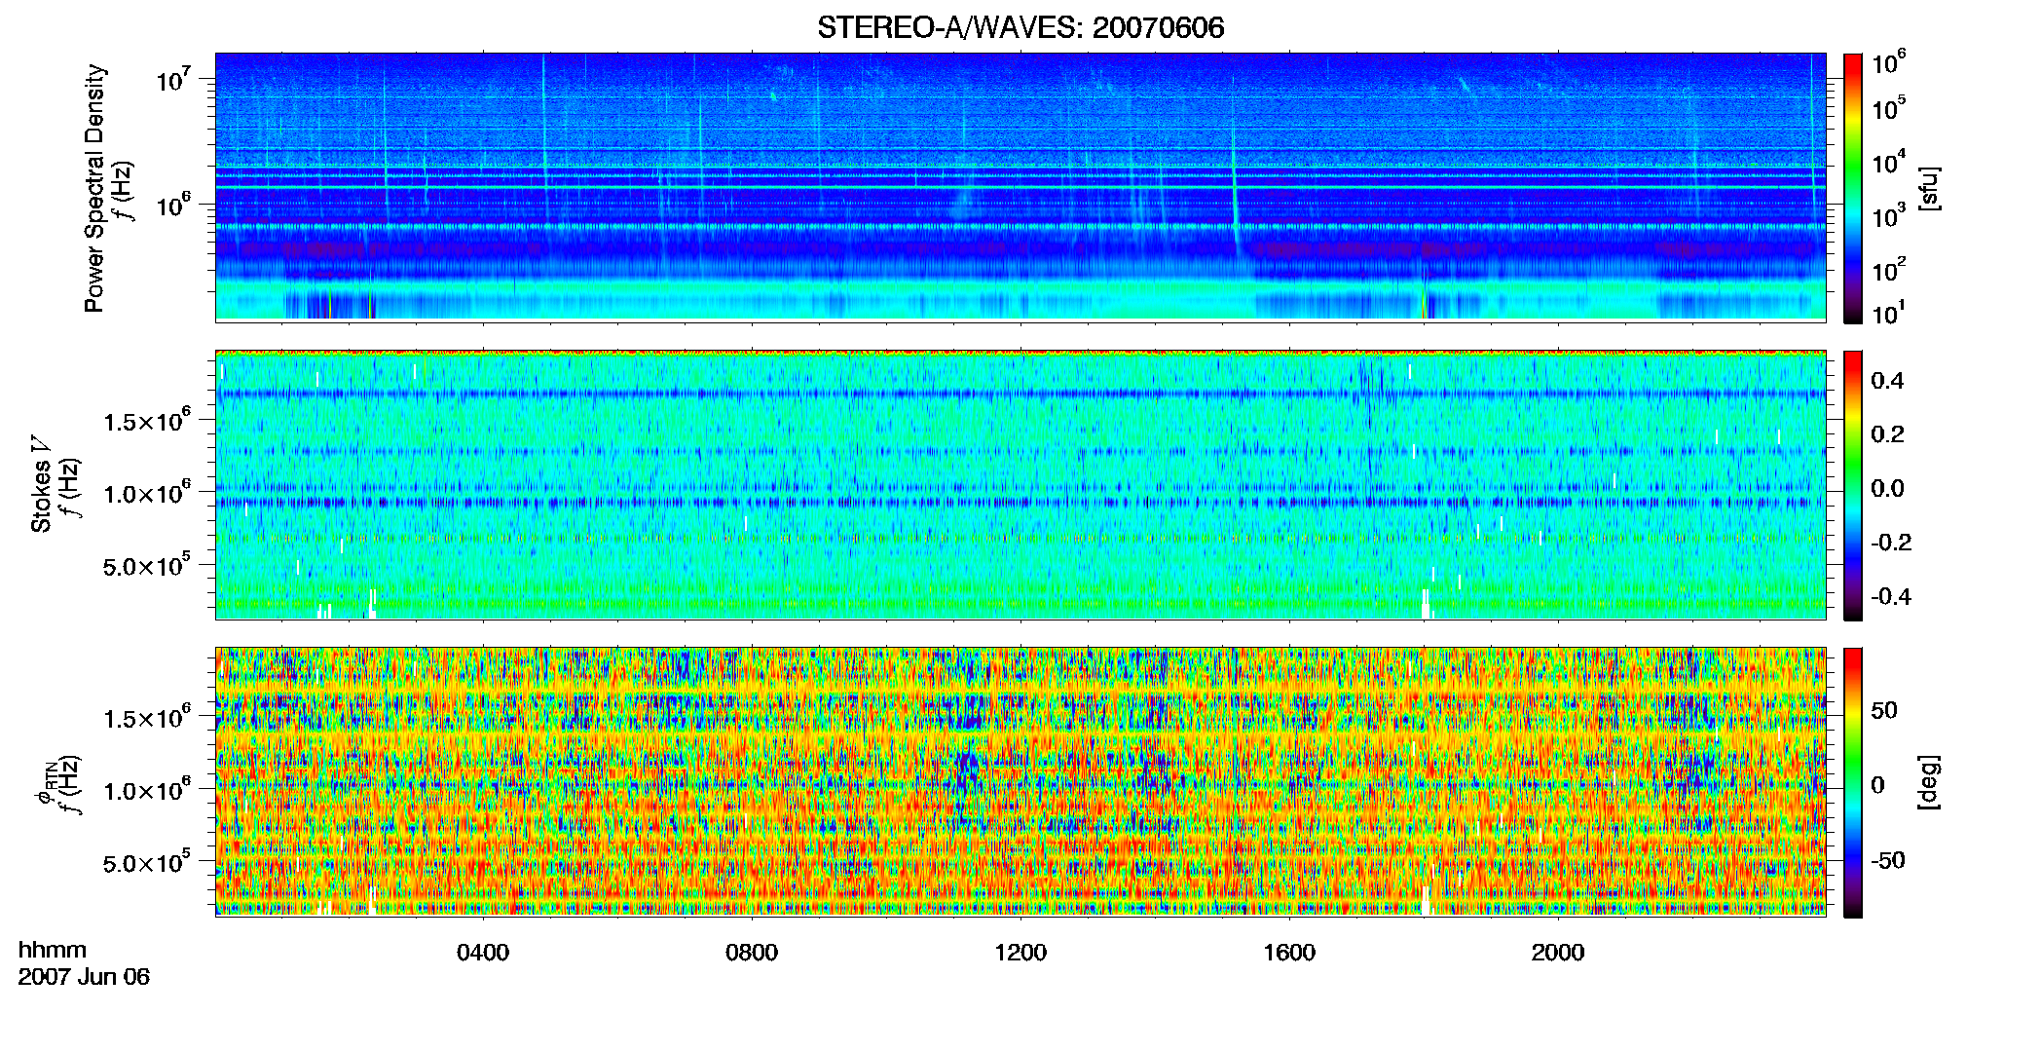
Task: Click the 0400 time tick label
Action: [x=483, y=952]
